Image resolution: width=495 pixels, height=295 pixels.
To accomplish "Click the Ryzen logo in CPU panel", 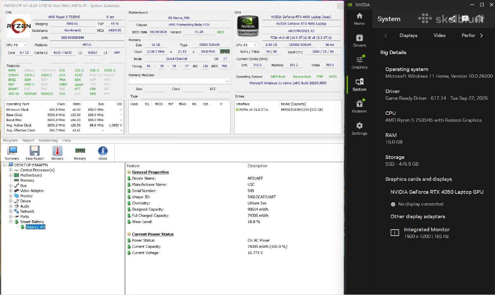I will pos(19,26).
